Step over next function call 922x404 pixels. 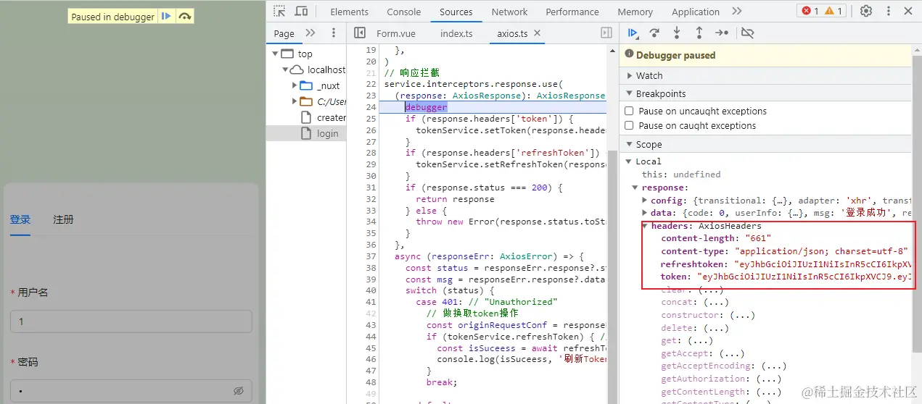pyautogui.click(x=654, y=33)
